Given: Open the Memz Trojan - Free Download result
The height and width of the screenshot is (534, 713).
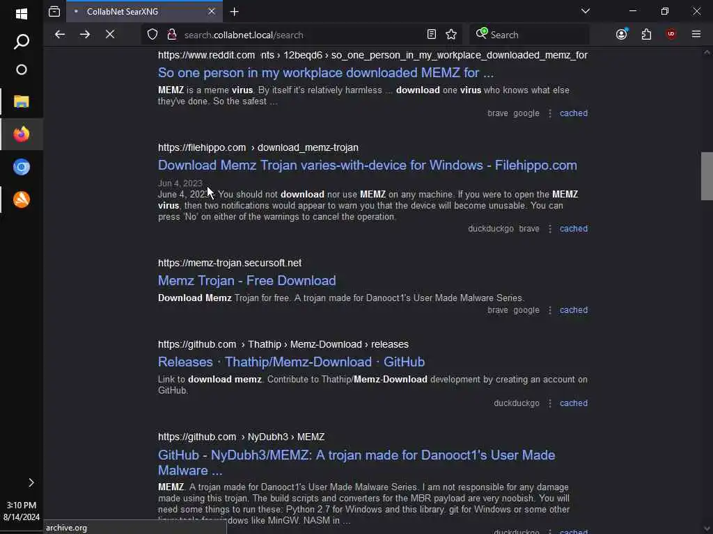Looking at the screenshot, I should (247, 281).
